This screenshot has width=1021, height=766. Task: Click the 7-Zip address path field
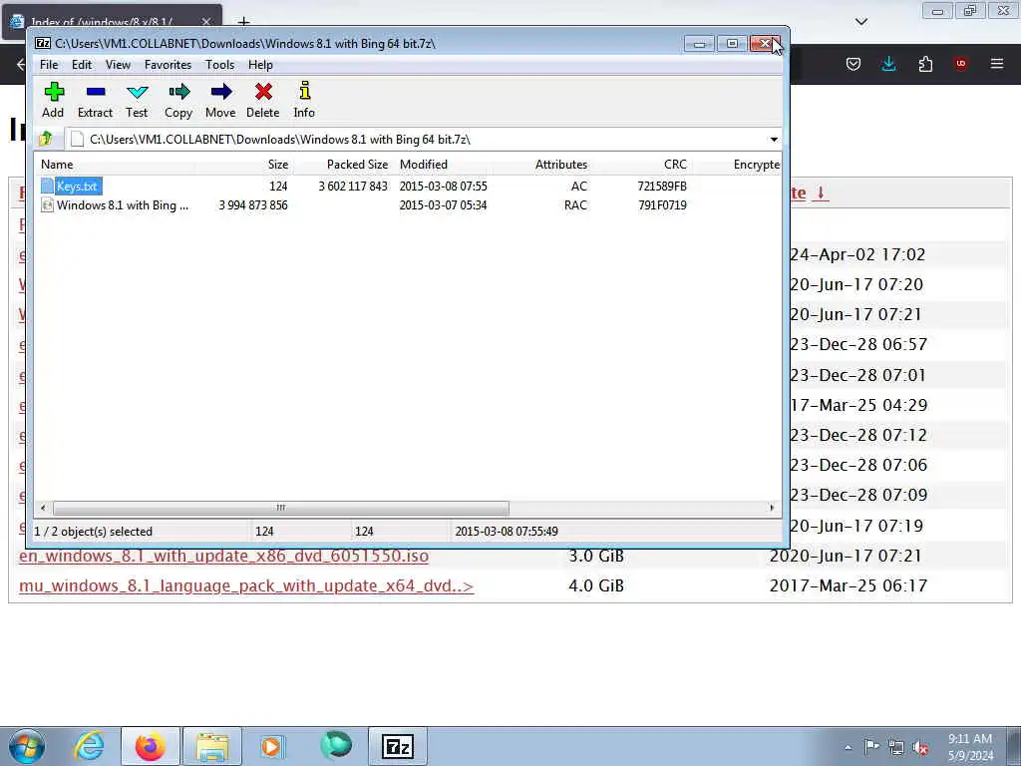[417, 140]
